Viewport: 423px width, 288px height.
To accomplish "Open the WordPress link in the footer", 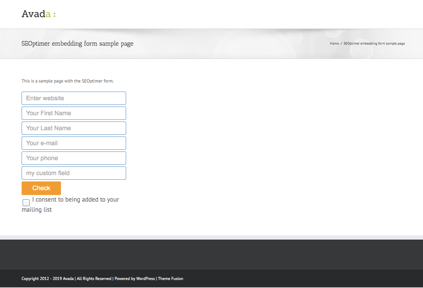I will 145,279.
